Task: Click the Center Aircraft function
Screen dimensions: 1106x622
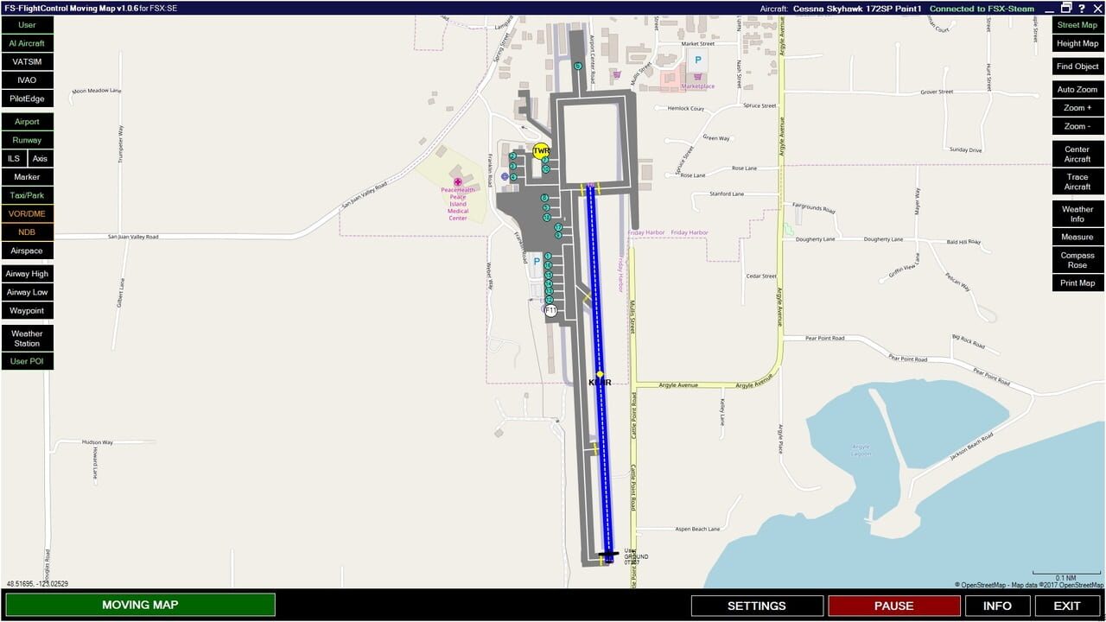Action: (1077, 155)
